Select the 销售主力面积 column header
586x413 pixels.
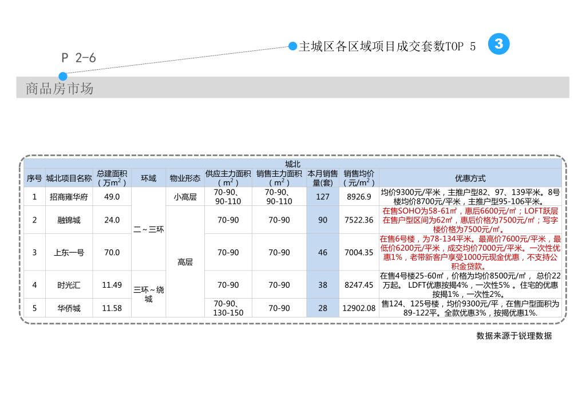click(279, 178)
